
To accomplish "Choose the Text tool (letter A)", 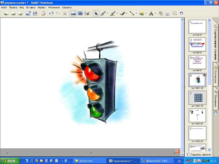I will 151,13.
